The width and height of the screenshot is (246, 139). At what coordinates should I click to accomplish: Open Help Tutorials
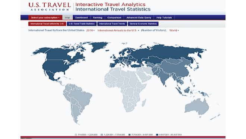coord(164,18)
